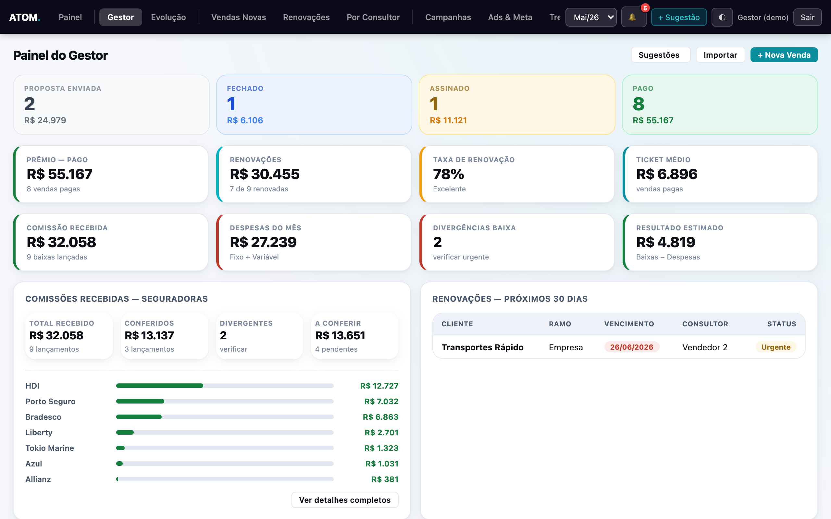The height and width of the screenshot is (519, 831).
Task: Select the Fechado pipeline card
Action: click(314, 105)
